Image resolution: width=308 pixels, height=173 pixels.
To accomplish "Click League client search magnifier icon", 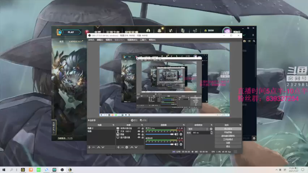I will [x=254, y=41].
